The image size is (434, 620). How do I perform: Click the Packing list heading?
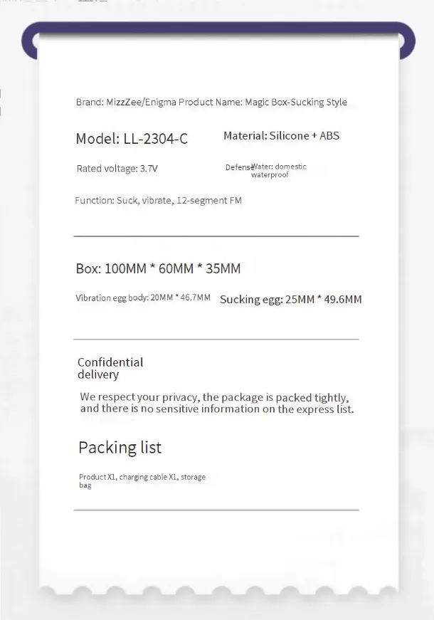[x=120, y=448]
